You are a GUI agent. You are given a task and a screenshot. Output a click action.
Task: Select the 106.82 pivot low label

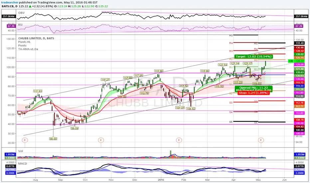(191, 108)
